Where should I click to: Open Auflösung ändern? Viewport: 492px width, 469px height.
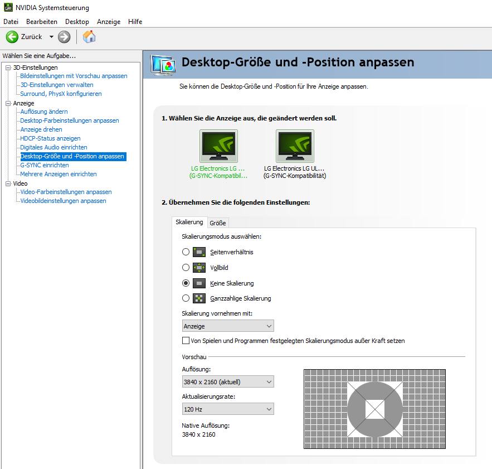click(44, 112)
